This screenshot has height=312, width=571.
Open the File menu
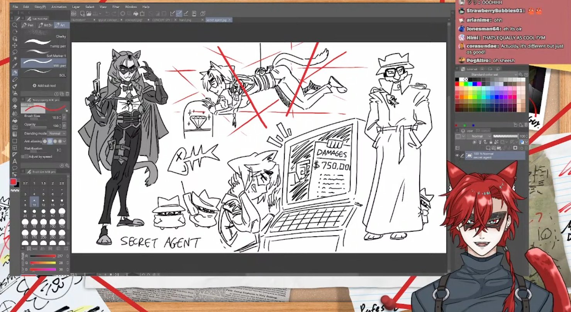15,7
